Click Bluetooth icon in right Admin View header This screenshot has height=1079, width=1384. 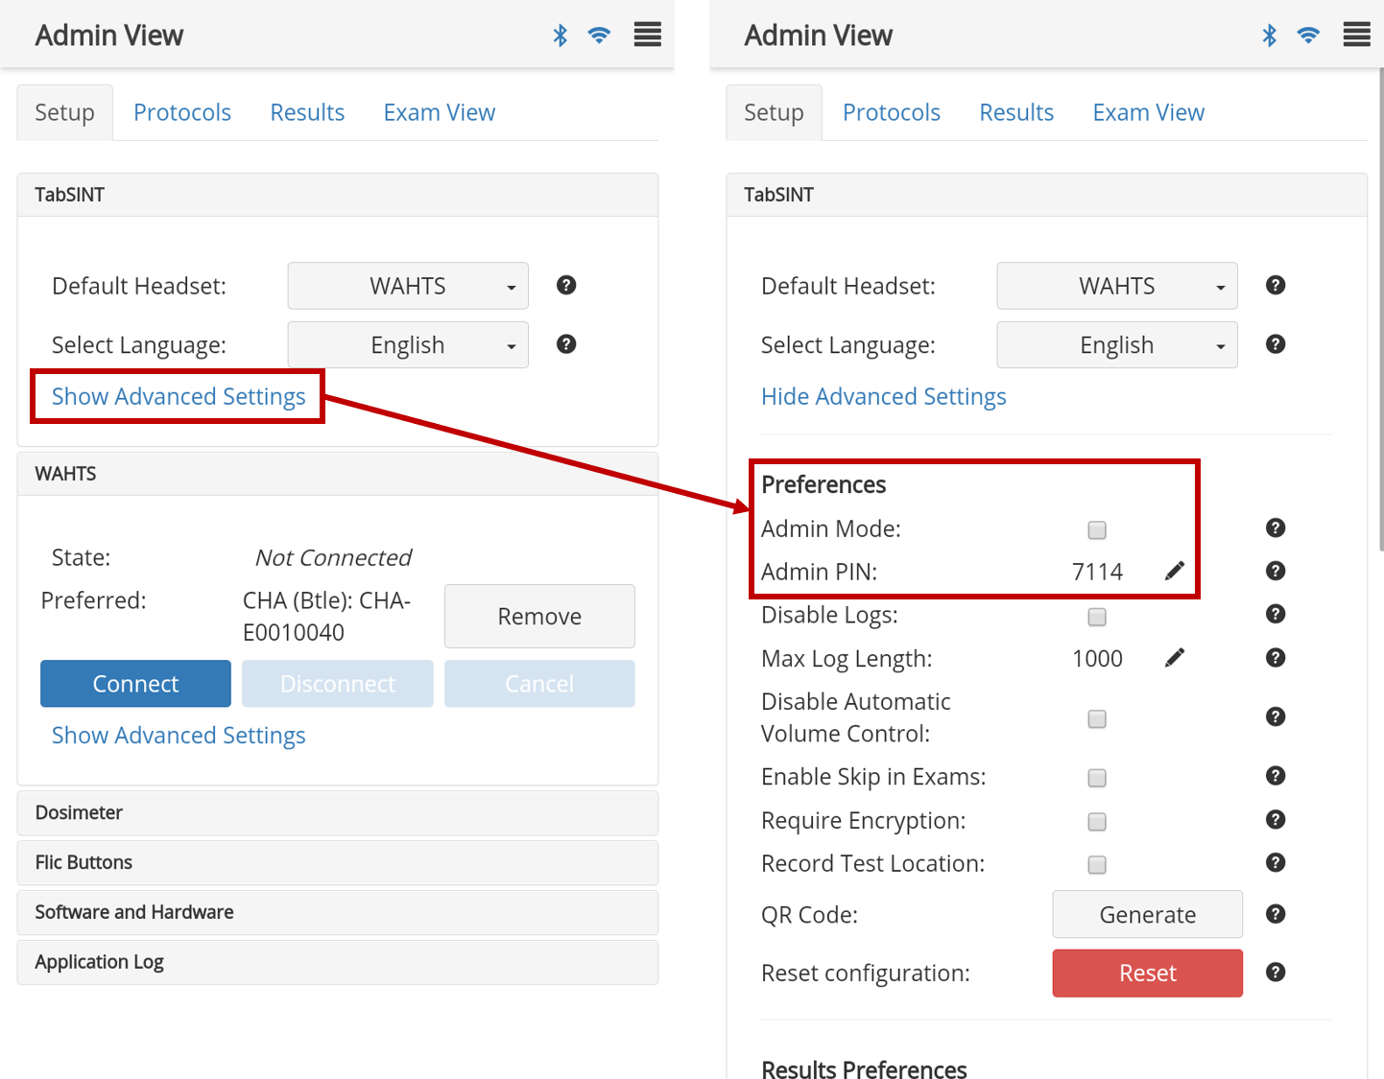[1269, 35]
